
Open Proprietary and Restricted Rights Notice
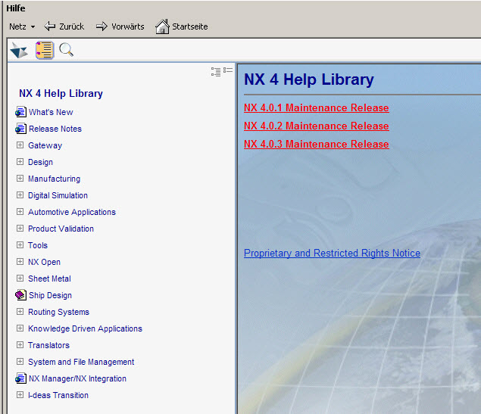[x=333, y=253]
